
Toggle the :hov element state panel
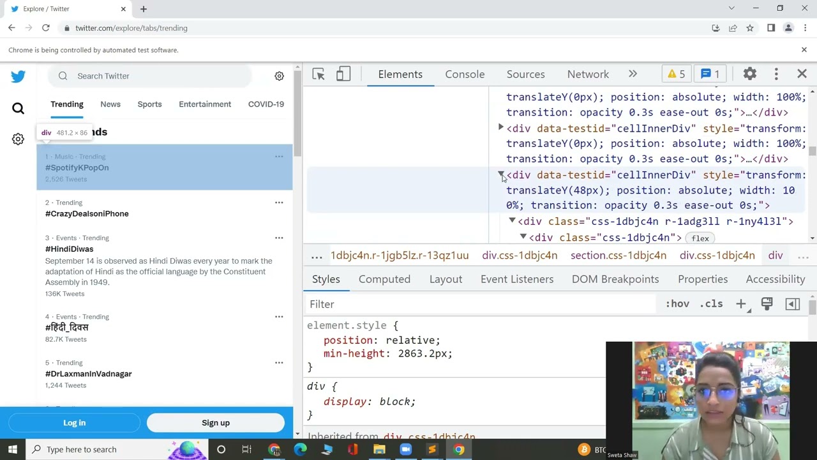[677, 304]
